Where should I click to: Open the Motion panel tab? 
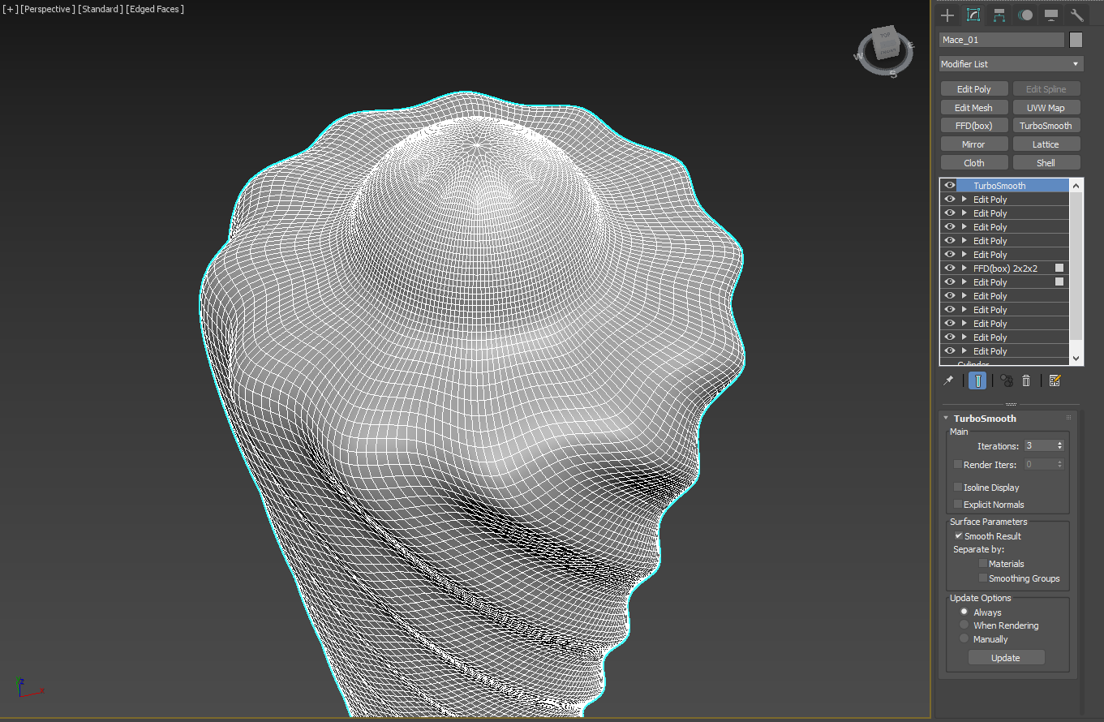(1025, 15)
